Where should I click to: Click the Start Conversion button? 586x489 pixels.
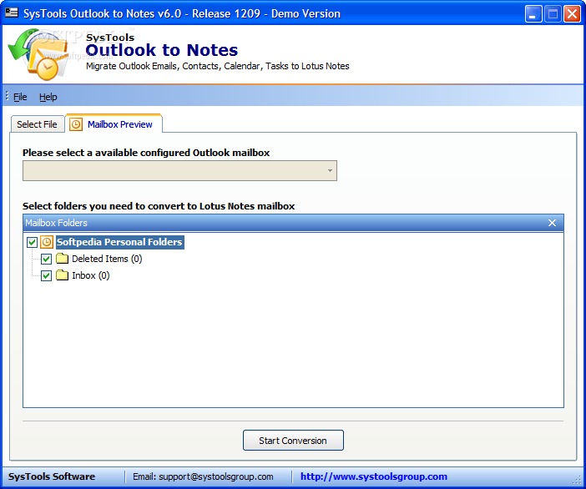293,441
